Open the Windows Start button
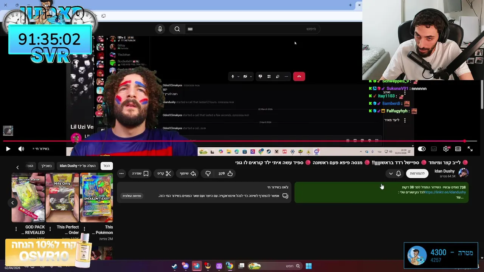 pyautogui.click(x=309, y=266)
